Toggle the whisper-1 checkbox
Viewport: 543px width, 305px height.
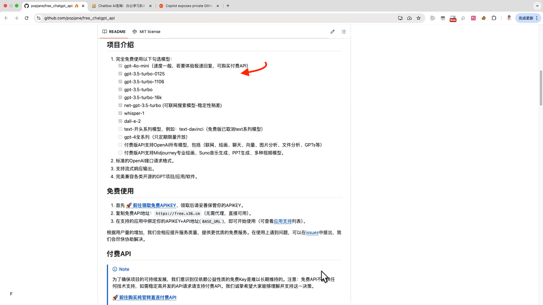(120, 113)
